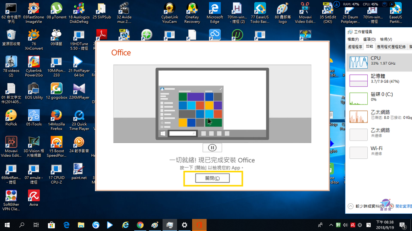Open Google Chrome from taskbar
The height and width of the screenshot is (231, 412).
click(140, 225)
